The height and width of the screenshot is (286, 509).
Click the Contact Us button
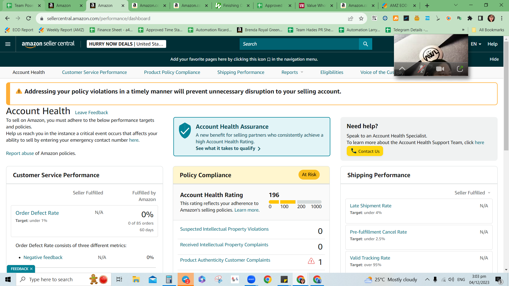365,151
